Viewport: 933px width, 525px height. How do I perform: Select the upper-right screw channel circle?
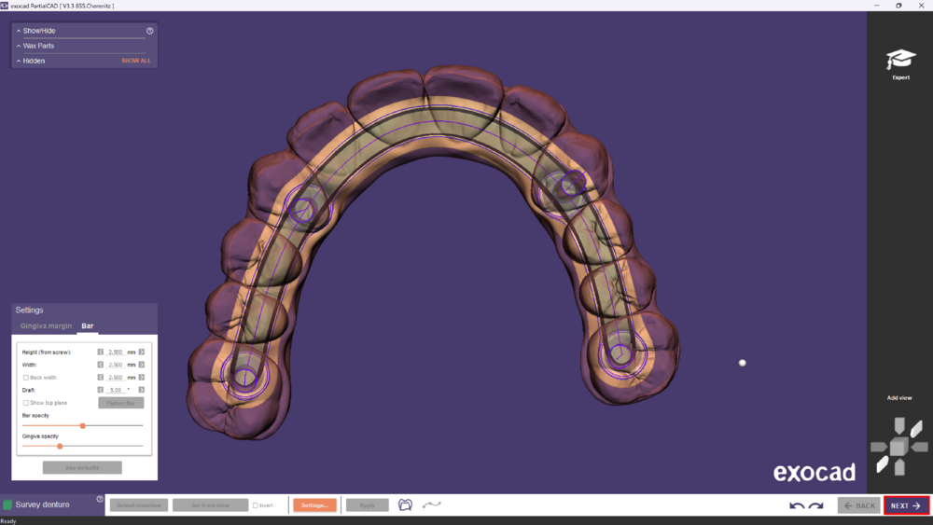(573, 183)
